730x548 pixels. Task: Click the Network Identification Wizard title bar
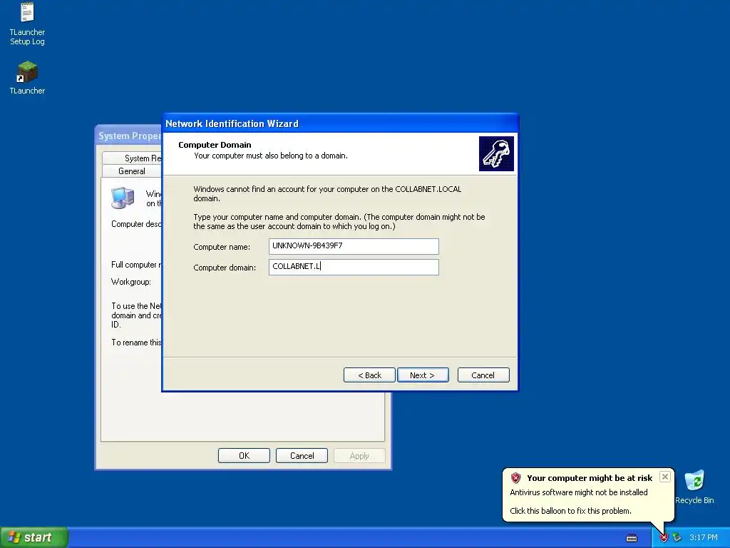click(340, 123)
